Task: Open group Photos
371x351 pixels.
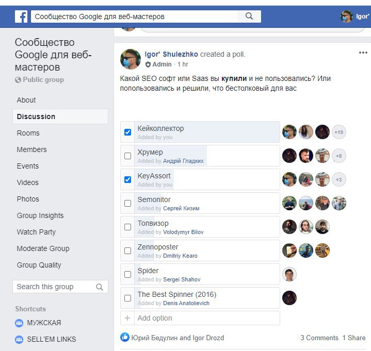Action: 28,199
